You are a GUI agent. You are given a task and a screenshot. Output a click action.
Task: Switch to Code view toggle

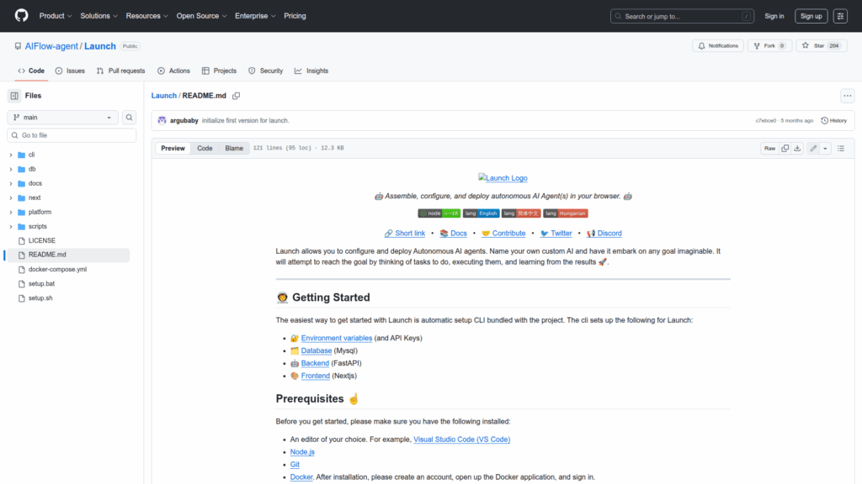pos(205,148)
